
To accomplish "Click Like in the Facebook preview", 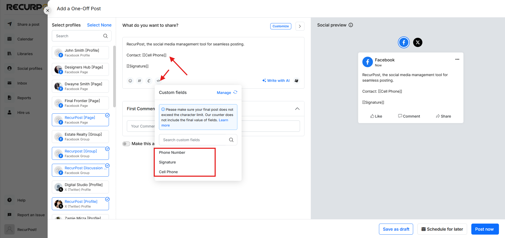I will coord(376,116).
